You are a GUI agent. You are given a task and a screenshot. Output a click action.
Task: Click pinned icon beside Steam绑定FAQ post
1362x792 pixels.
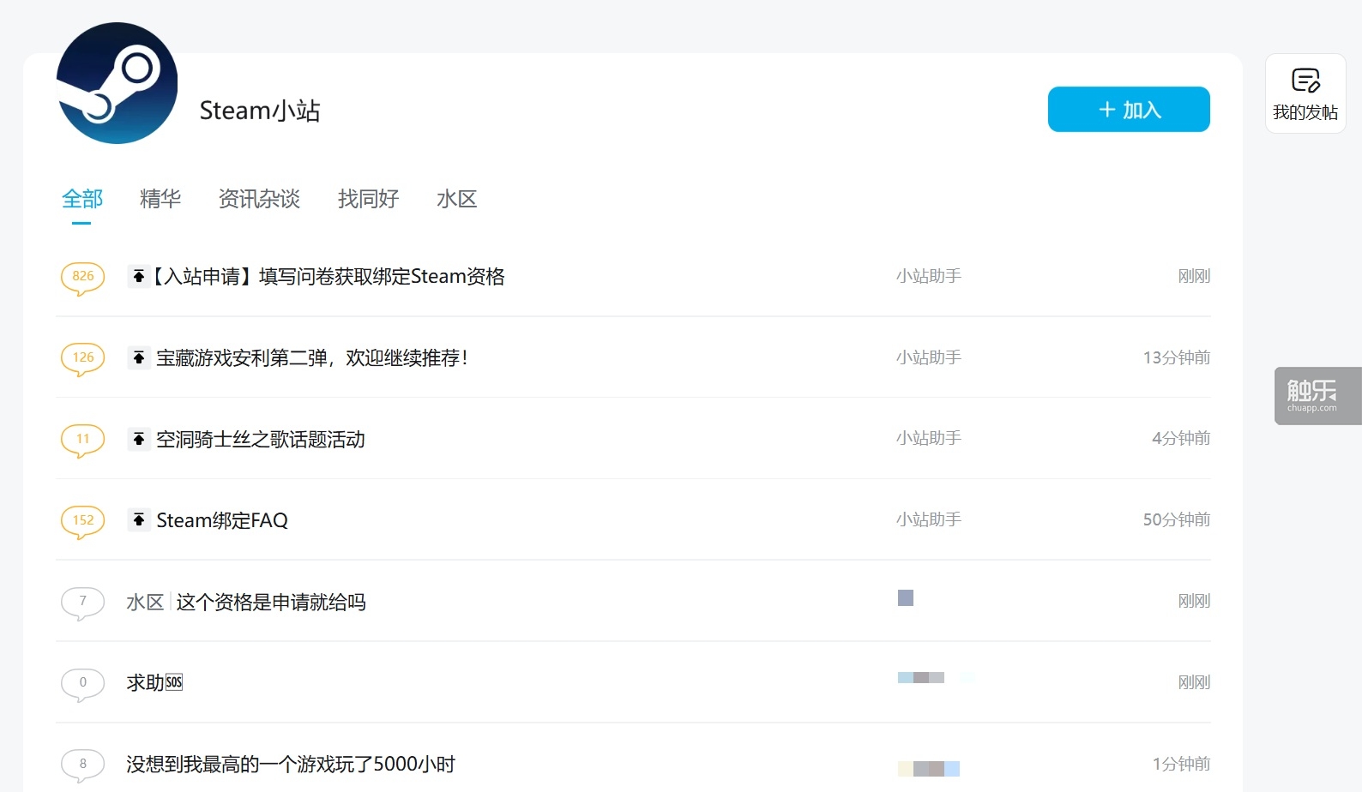139,519
